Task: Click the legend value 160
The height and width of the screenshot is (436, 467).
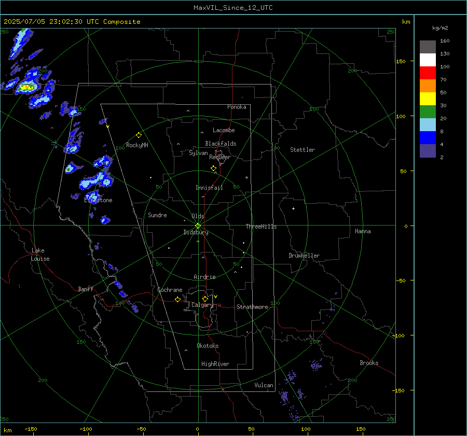Action: click(x=445, y=41)
